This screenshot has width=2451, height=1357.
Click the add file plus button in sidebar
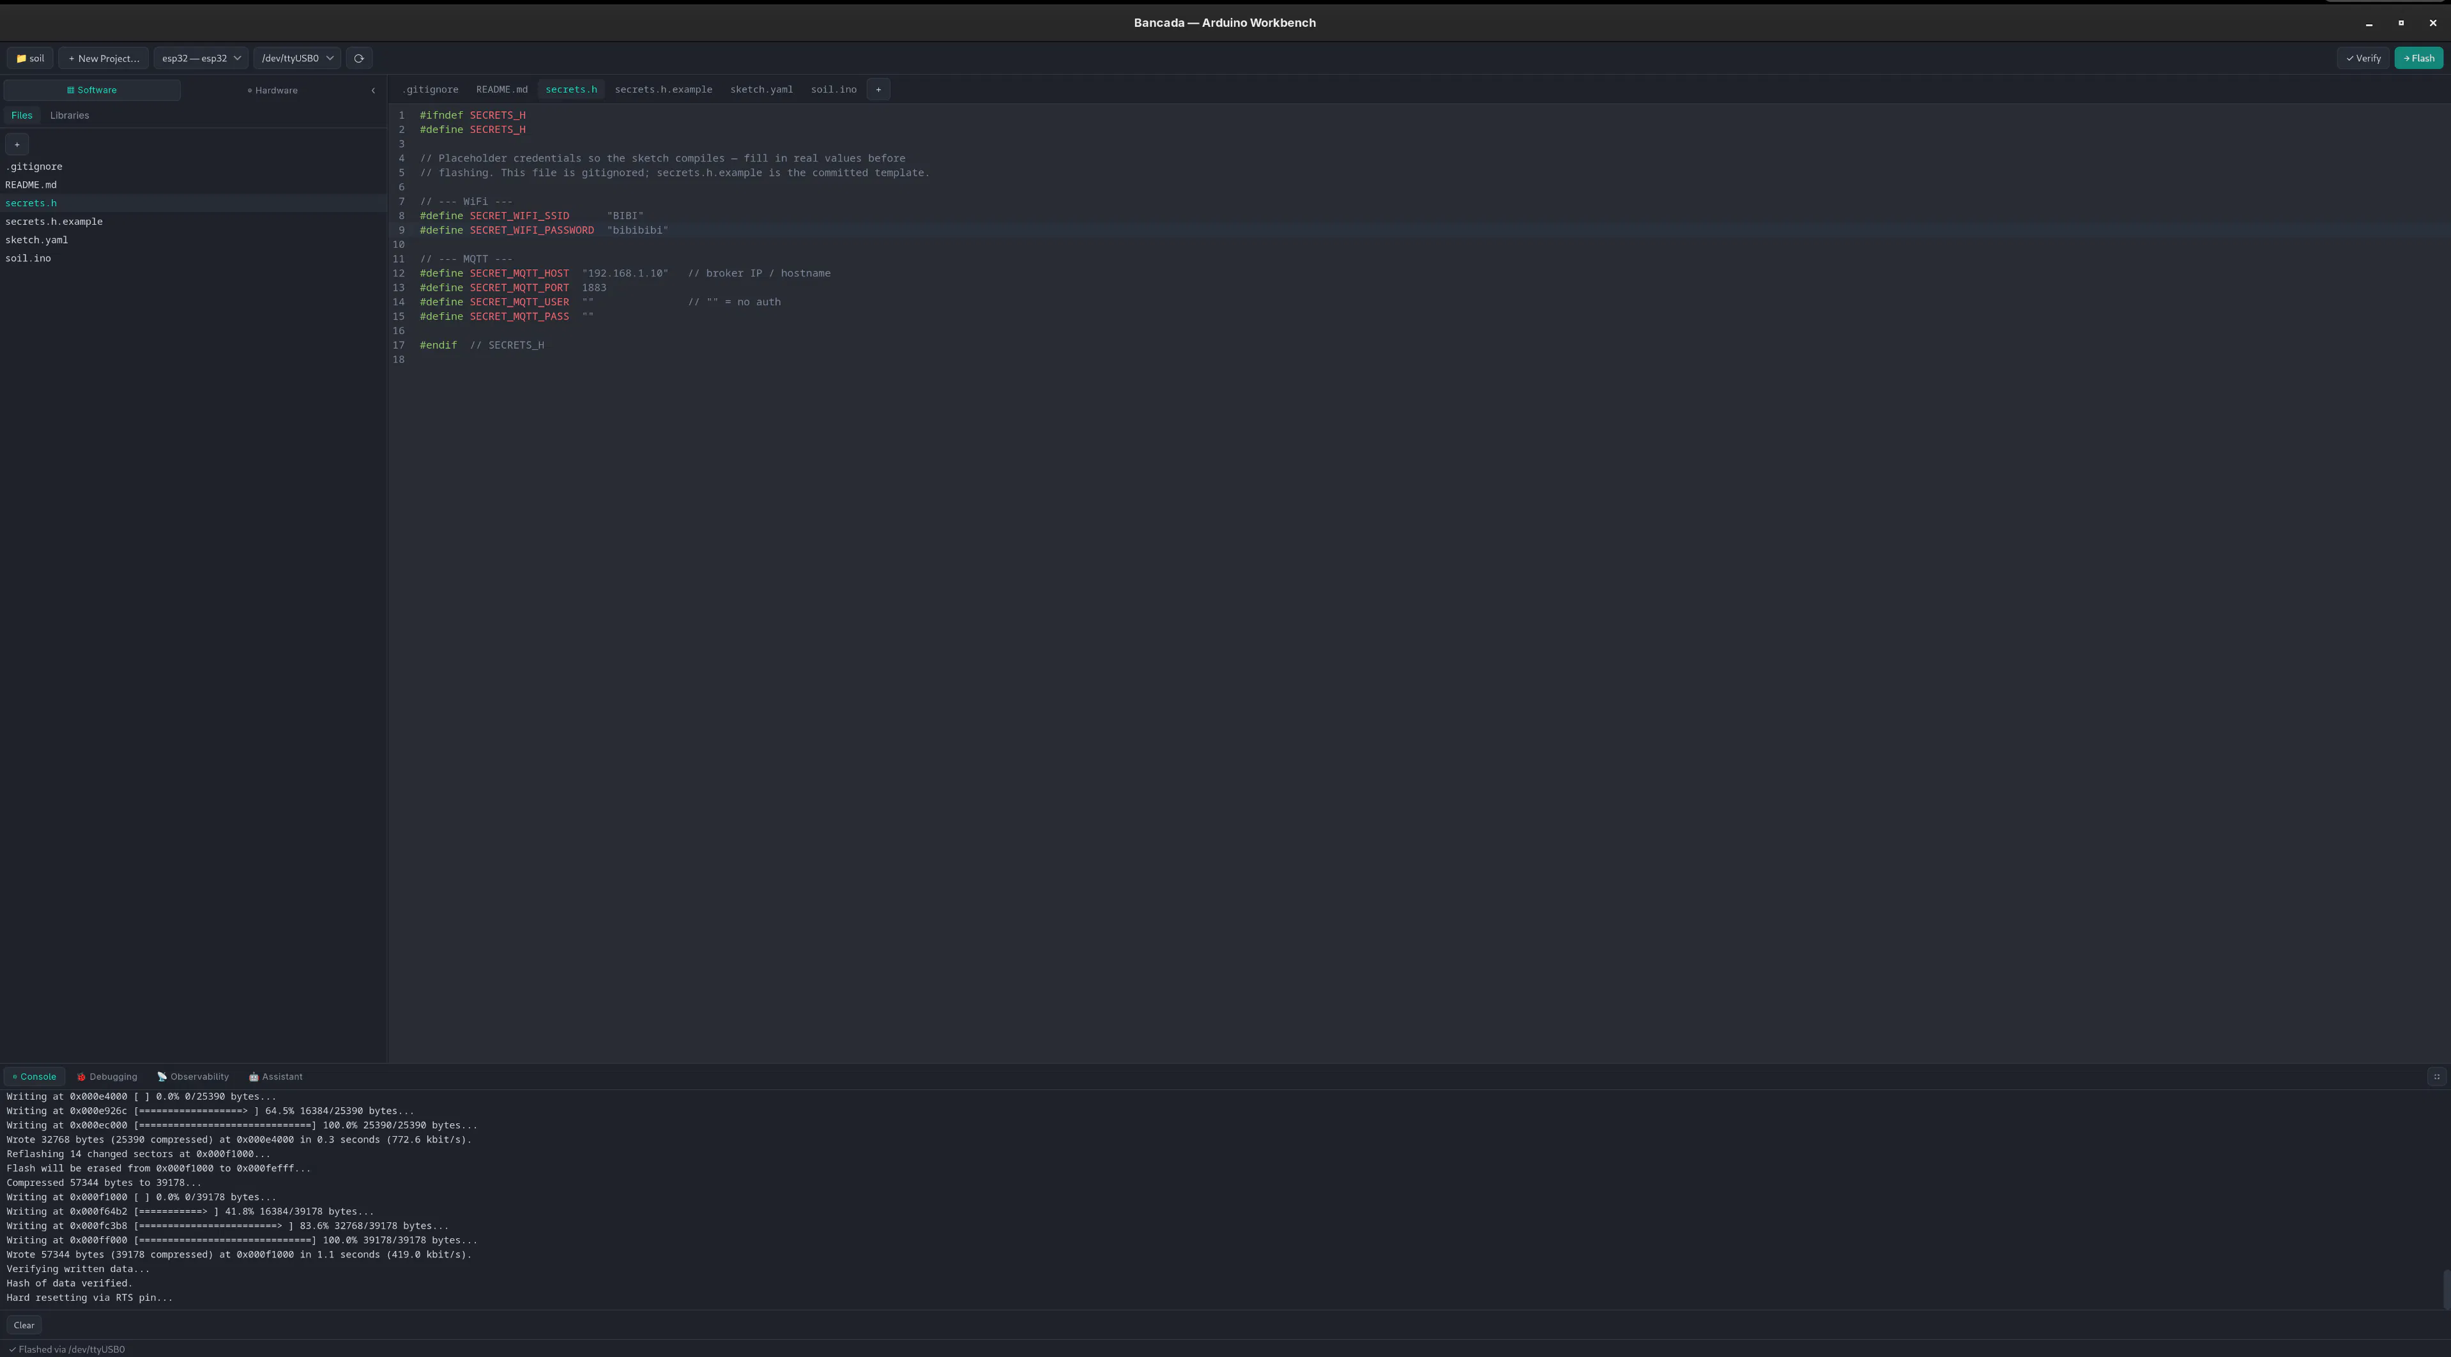coord(17,144)
